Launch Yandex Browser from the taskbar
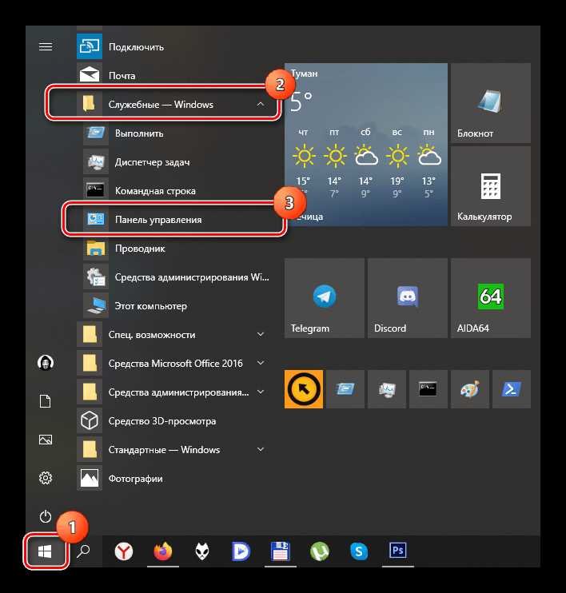566x593 pixels. point(124,551)
